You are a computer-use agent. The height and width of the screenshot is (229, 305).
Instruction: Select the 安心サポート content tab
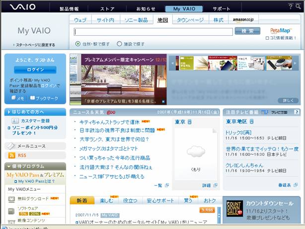pos(160,200)
